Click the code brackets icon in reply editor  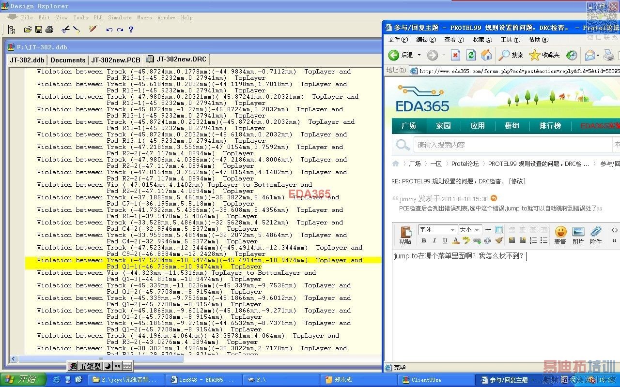point(614,230)
